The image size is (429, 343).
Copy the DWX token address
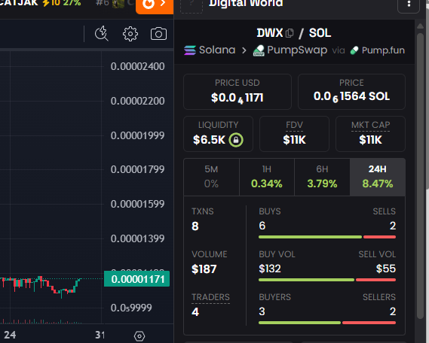pyautogui.click(x=290, y=33)
